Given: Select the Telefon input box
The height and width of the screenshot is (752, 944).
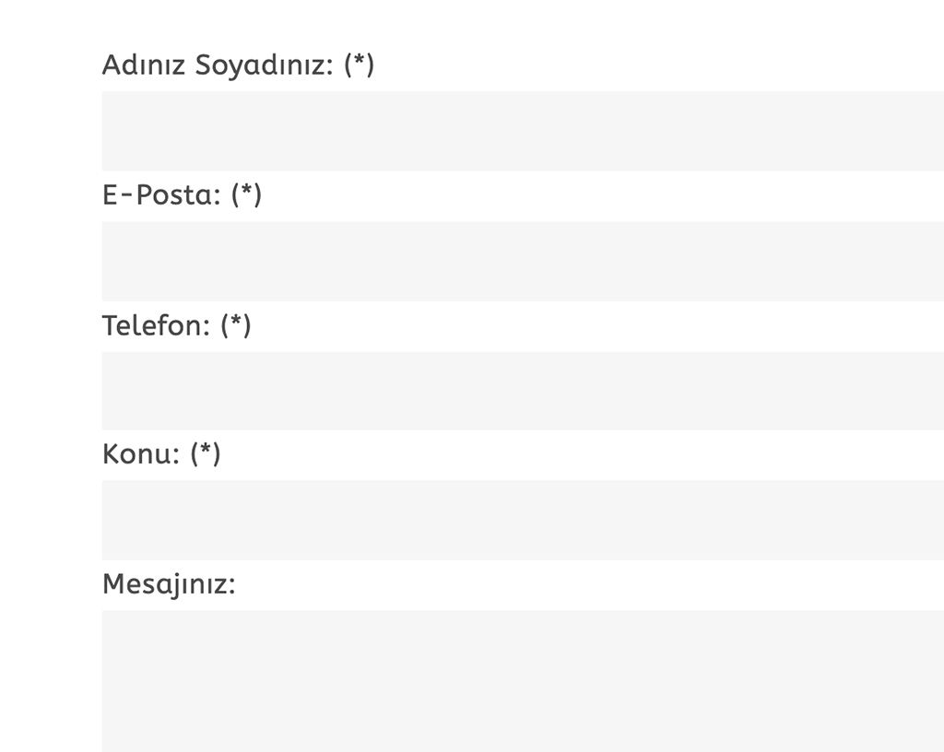Looking at the screenshot, I should pyautogui.click(x=523, y=391).
